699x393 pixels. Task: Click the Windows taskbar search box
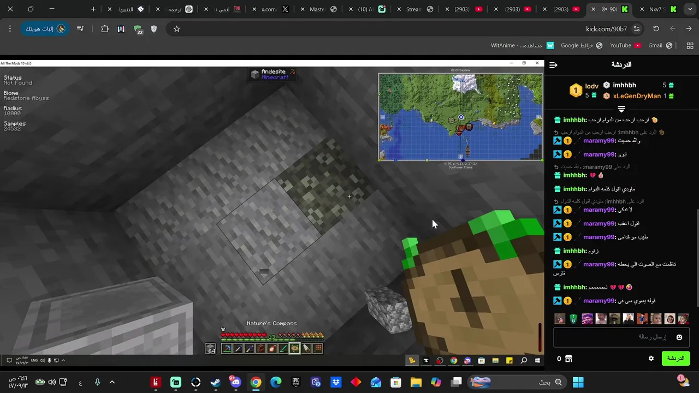(x=517, y=382)
